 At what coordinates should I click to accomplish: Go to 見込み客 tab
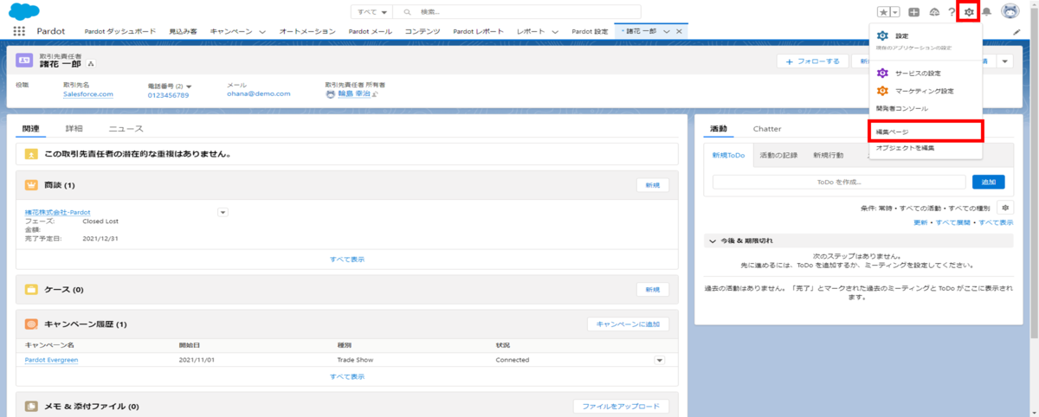click(x=183, y=31)
